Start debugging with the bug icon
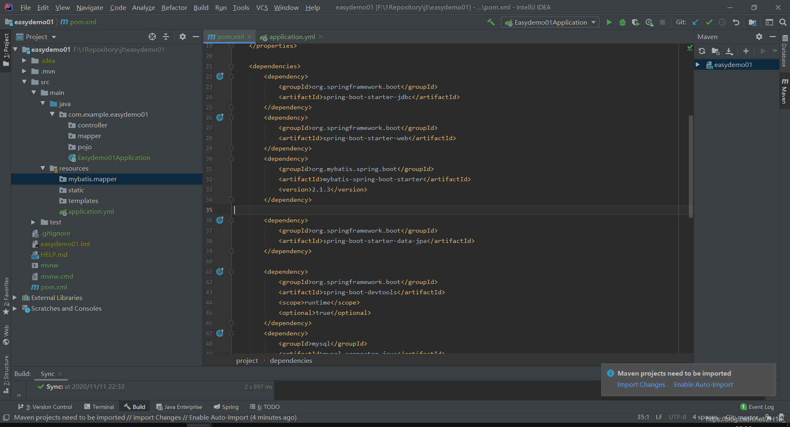This screenshot has width=790, height=427. 623,22
